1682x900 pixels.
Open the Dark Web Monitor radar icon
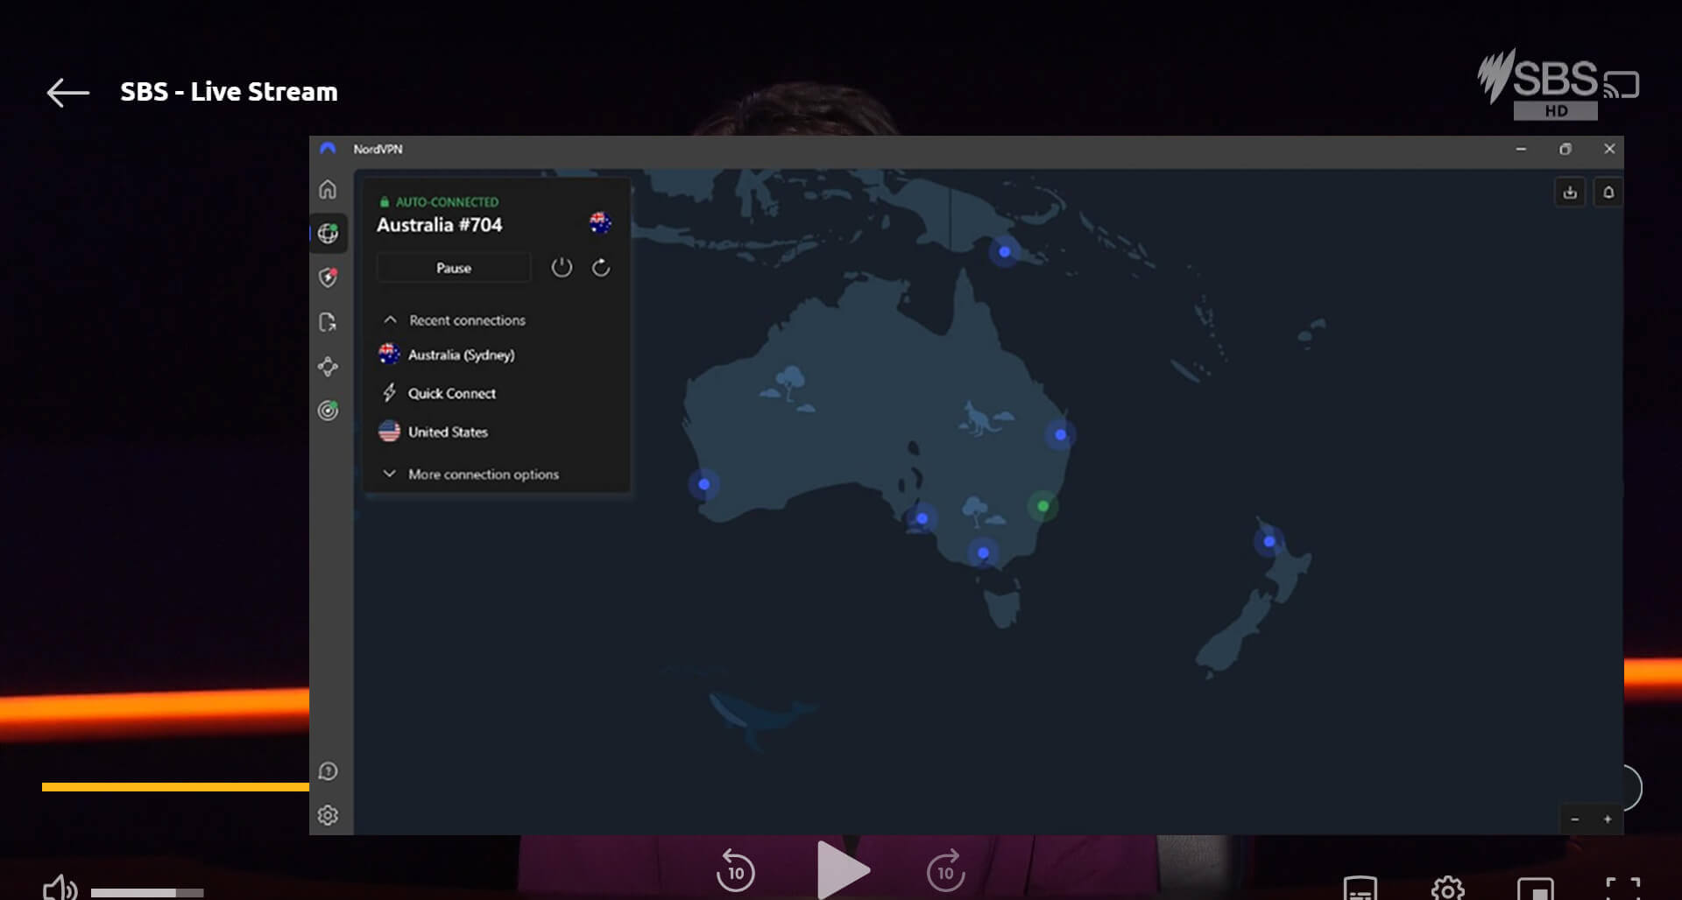click(328, 410)
